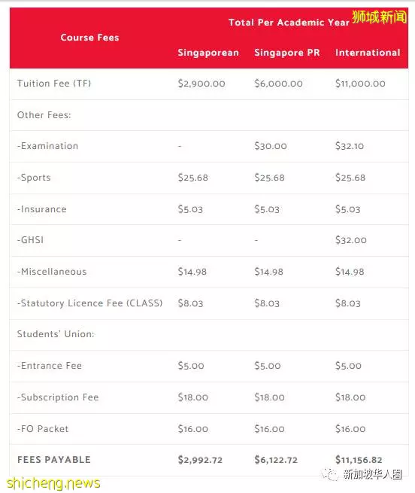
Task: Click the shicheng.news watermark link
Action: 53,483
